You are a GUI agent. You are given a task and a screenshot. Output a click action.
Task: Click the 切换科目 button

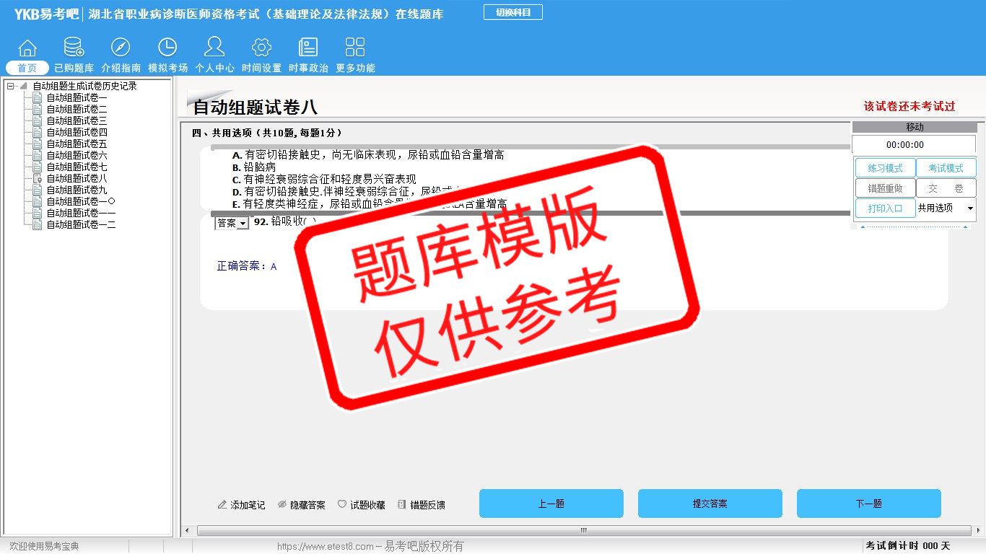pos(513,12)
